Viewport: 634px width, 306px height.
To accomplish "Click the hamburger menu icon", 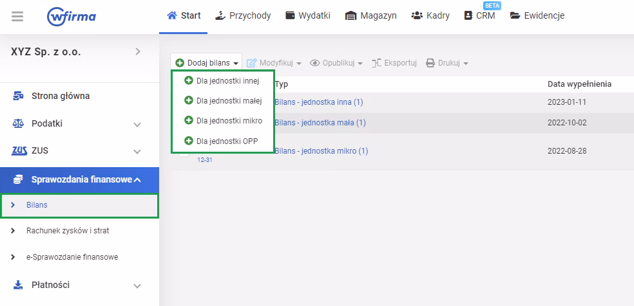I will tap(17, 16).
